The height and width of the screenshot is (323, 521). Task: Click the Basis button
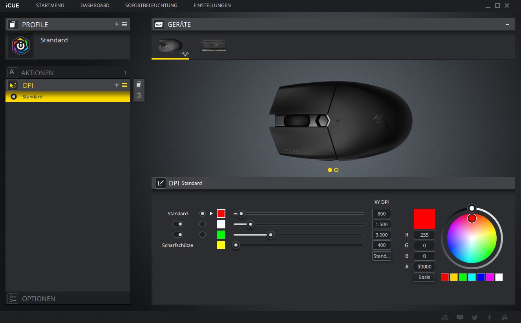click(x=424, y=277)
